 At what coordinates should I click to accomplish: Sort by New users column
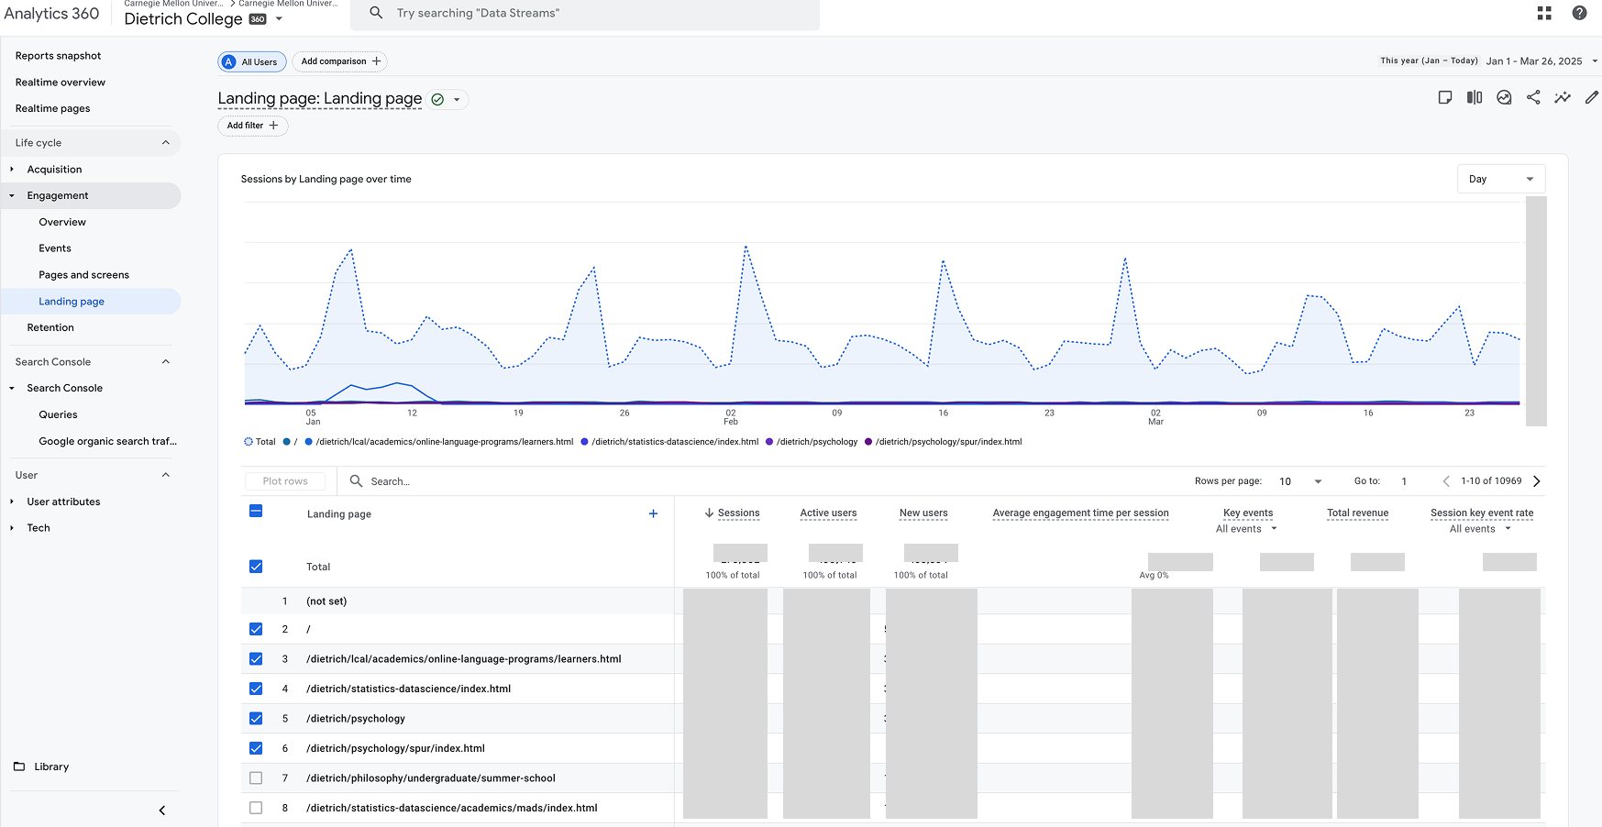click(923, 513)
